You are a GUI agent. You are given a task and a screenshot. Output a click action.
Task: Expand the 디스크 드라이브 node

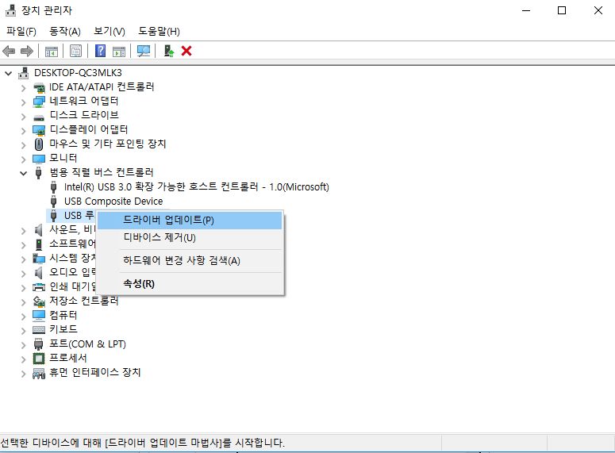24,117
